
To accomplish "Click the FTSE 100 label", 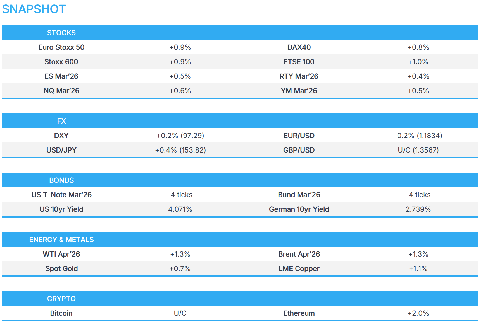I will [299, 62].
